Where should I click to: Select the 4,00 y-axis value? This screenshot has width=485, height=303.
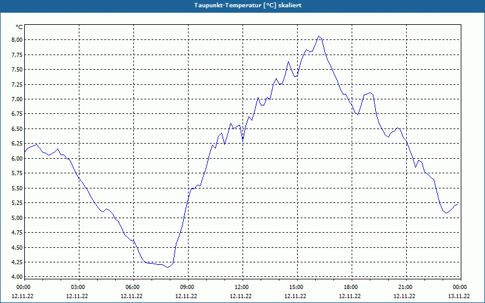pyautogui.click(x=17, y=277)
